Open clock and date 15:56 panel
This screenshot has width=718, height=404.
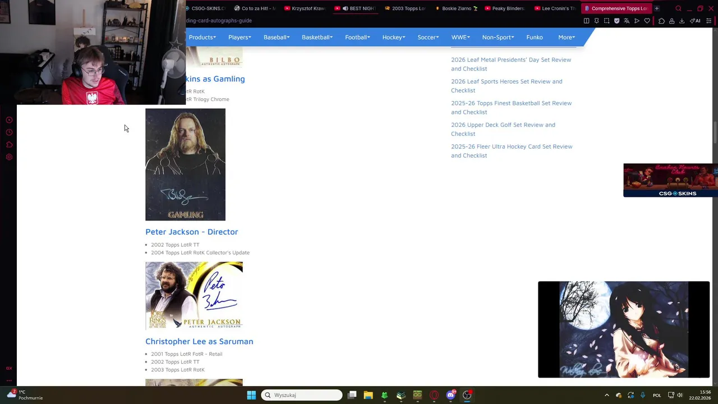click(x=700, y=395)
